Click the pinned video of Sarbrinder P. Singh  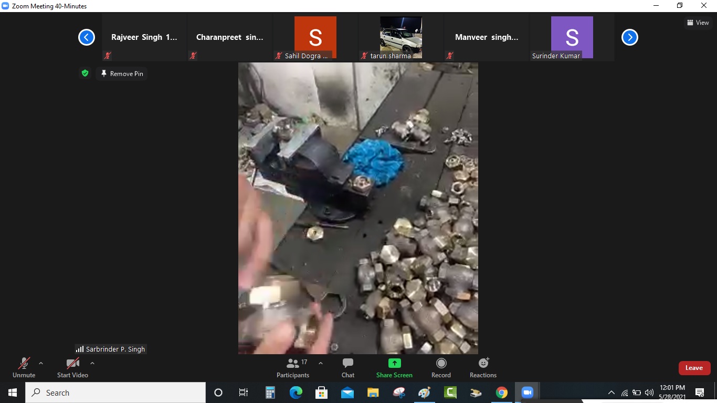tap(358, 208)
